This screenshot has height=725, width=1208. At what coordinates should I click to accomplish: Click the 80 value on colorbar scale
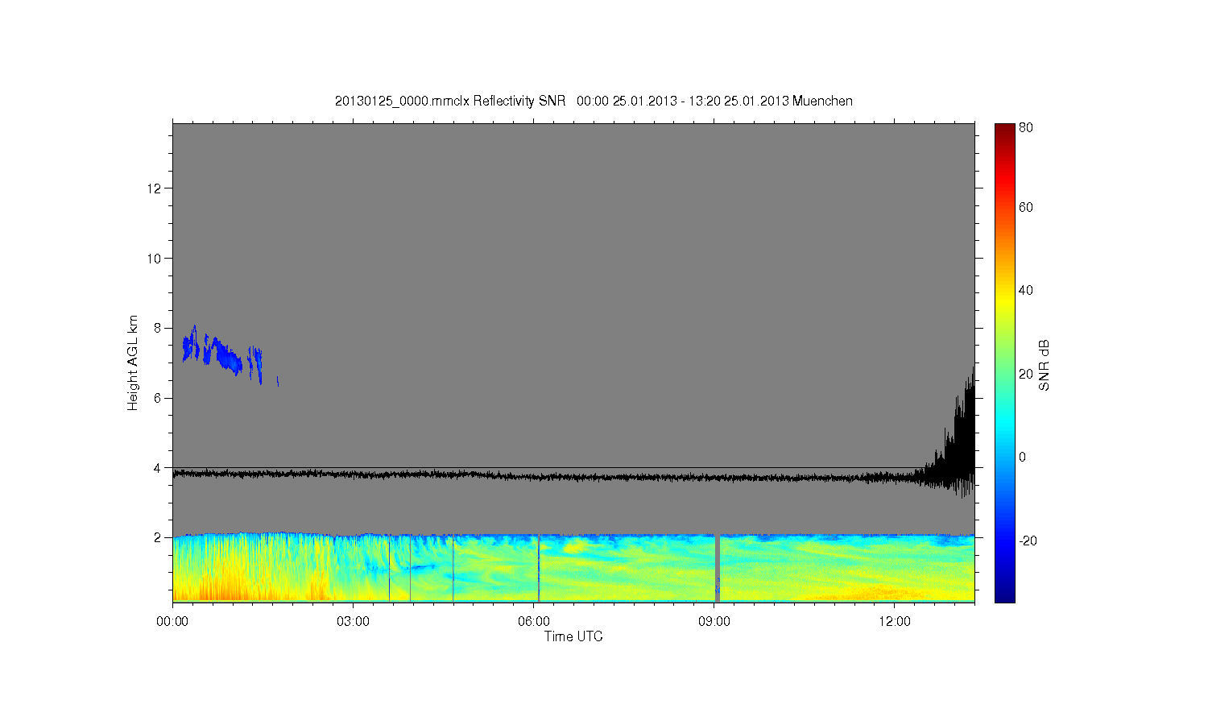1025,127
